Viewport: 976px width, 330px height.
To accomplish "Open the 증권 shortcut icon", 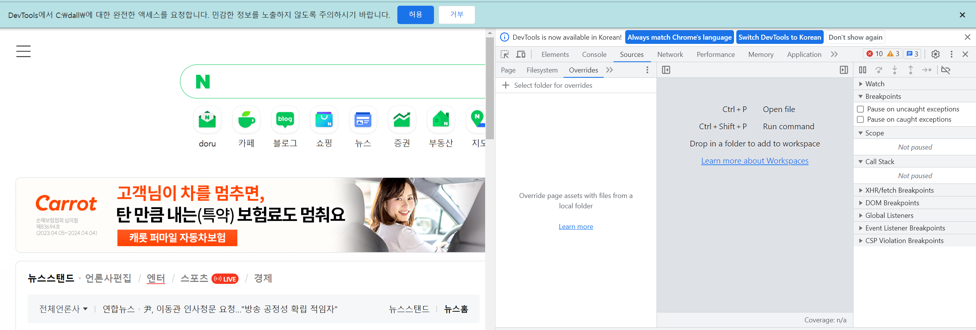I will [402, 120].
